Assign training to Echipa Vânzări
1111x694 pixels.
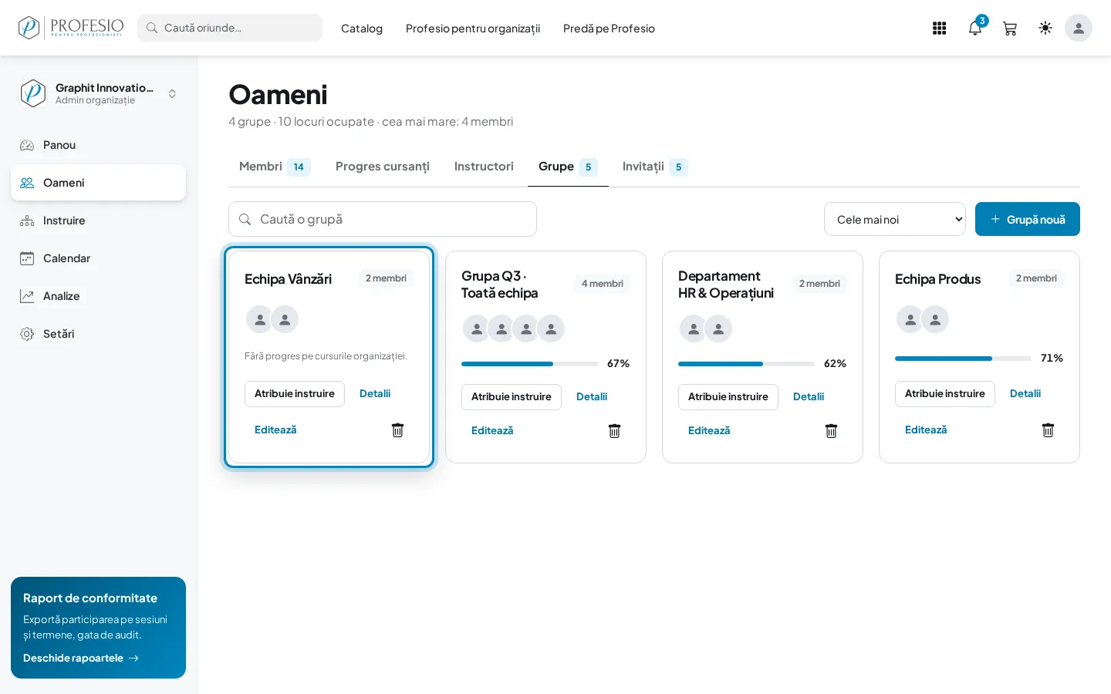pos(295,394)
